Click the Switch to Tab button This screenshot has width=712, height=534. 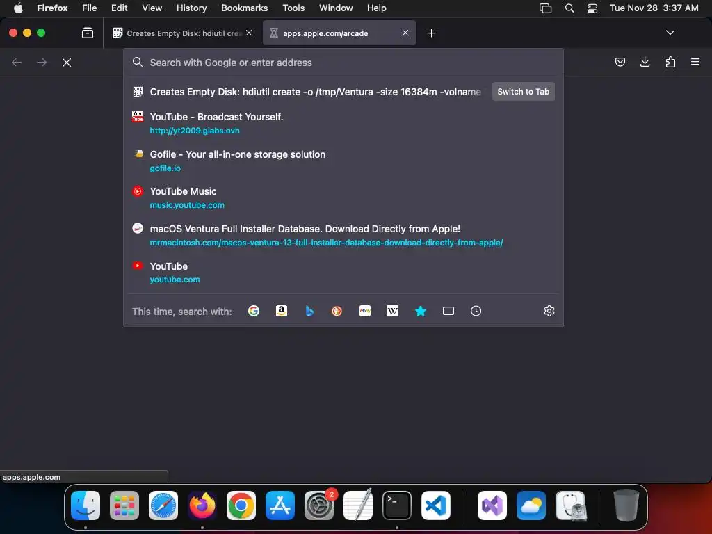click(523, 92)
